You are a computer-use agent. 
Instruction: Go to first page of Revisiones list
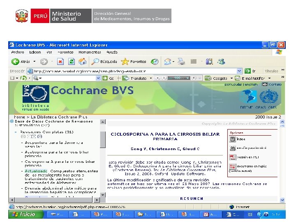pyautogui.click(x=23, y=136)
